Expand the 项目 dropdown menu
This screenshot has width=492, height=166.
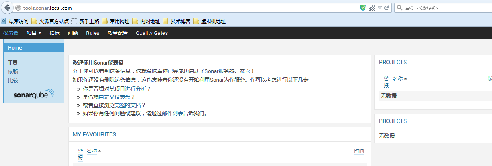(34, 33)
